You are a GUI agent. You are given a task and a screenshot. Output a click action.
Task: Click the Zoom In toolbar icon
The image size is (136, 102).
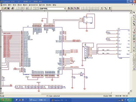[69, 8]
